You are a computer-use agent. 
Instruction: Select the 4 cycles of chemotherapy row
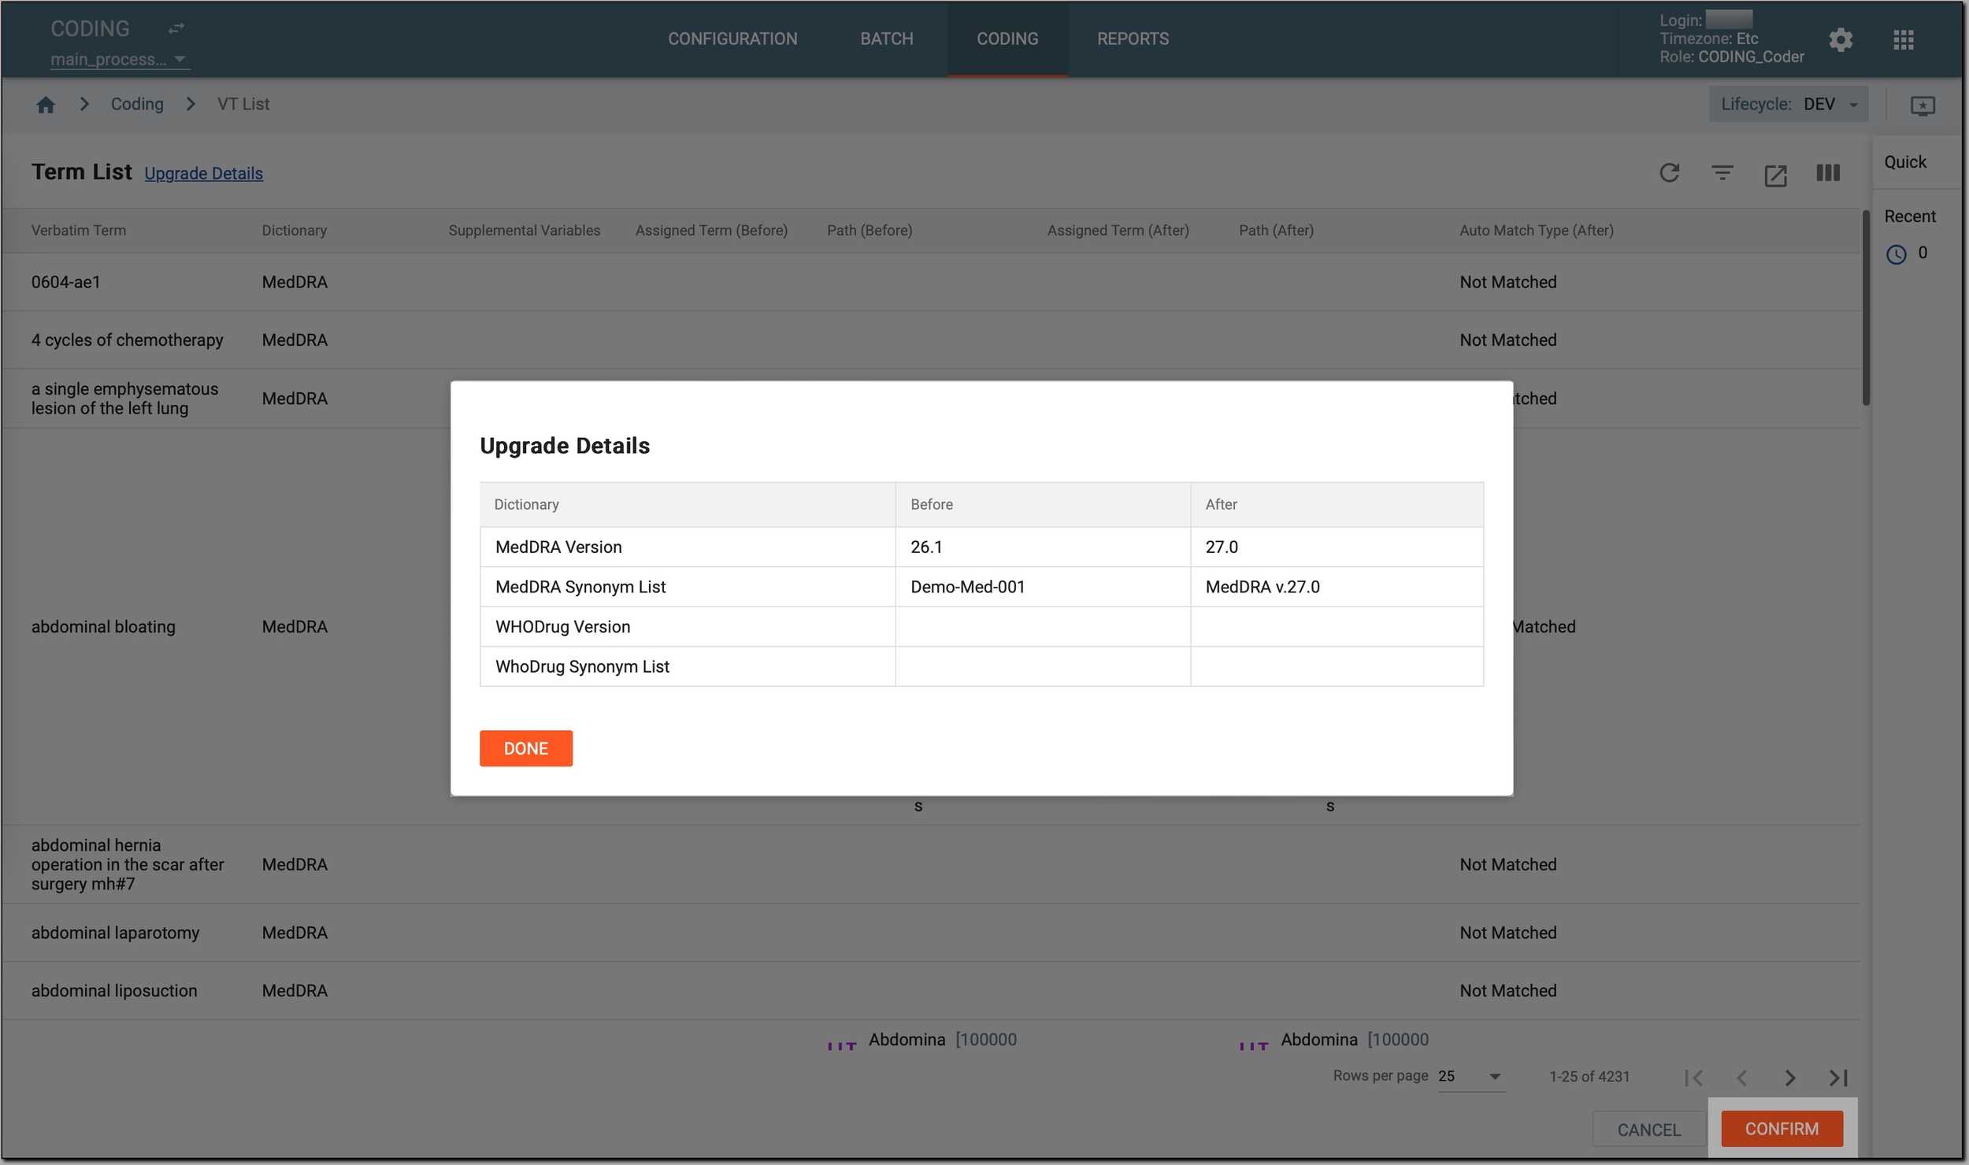coord(931,339)
